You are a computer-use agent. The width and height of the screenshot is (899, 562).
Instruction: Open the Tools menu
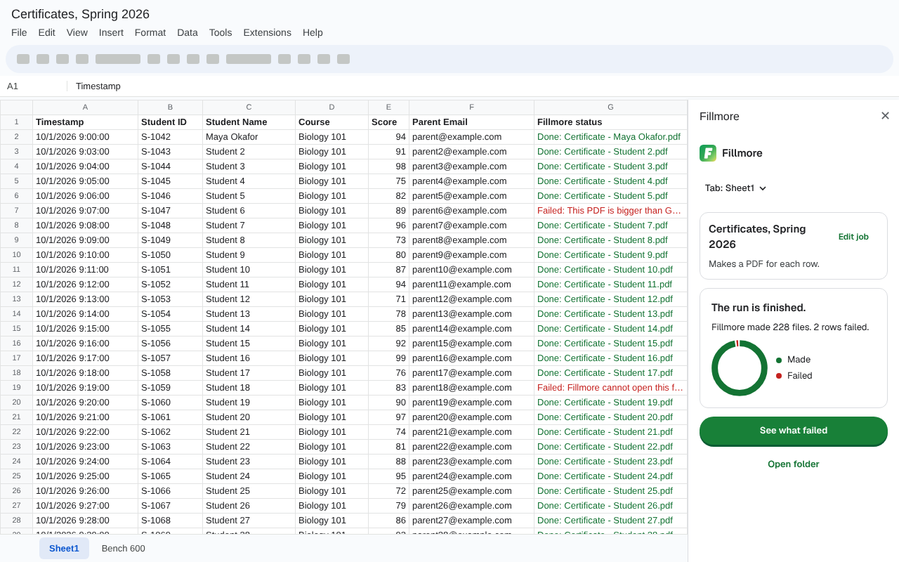[x=221, y=32]
